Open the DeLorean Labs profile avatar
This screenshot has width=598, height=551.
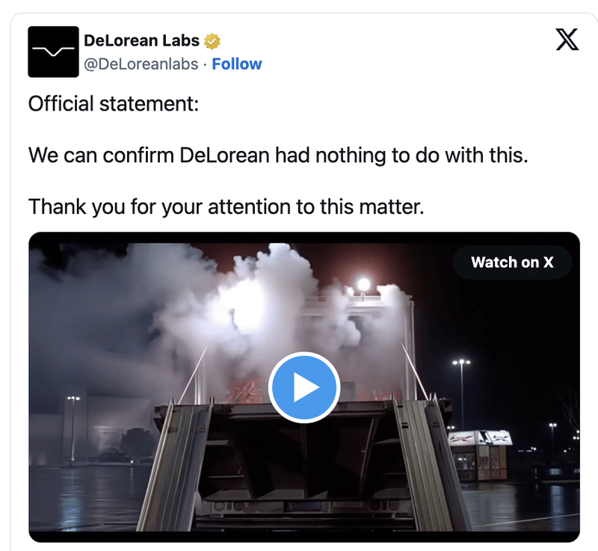click(53, 52)
